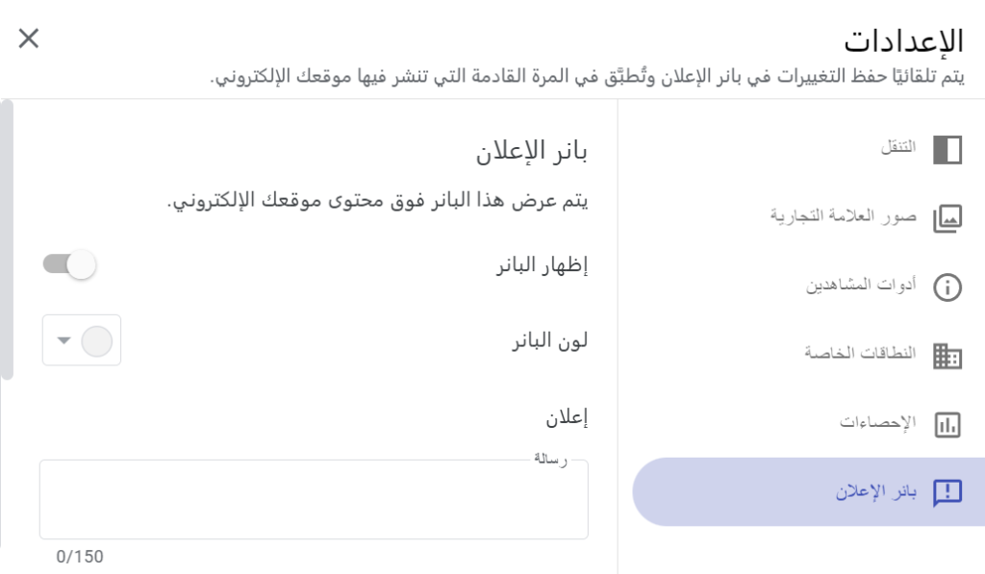Switch to the أدوات المشاهدين tab
Screen dimensions: 985x574
(x=861, y=285)
